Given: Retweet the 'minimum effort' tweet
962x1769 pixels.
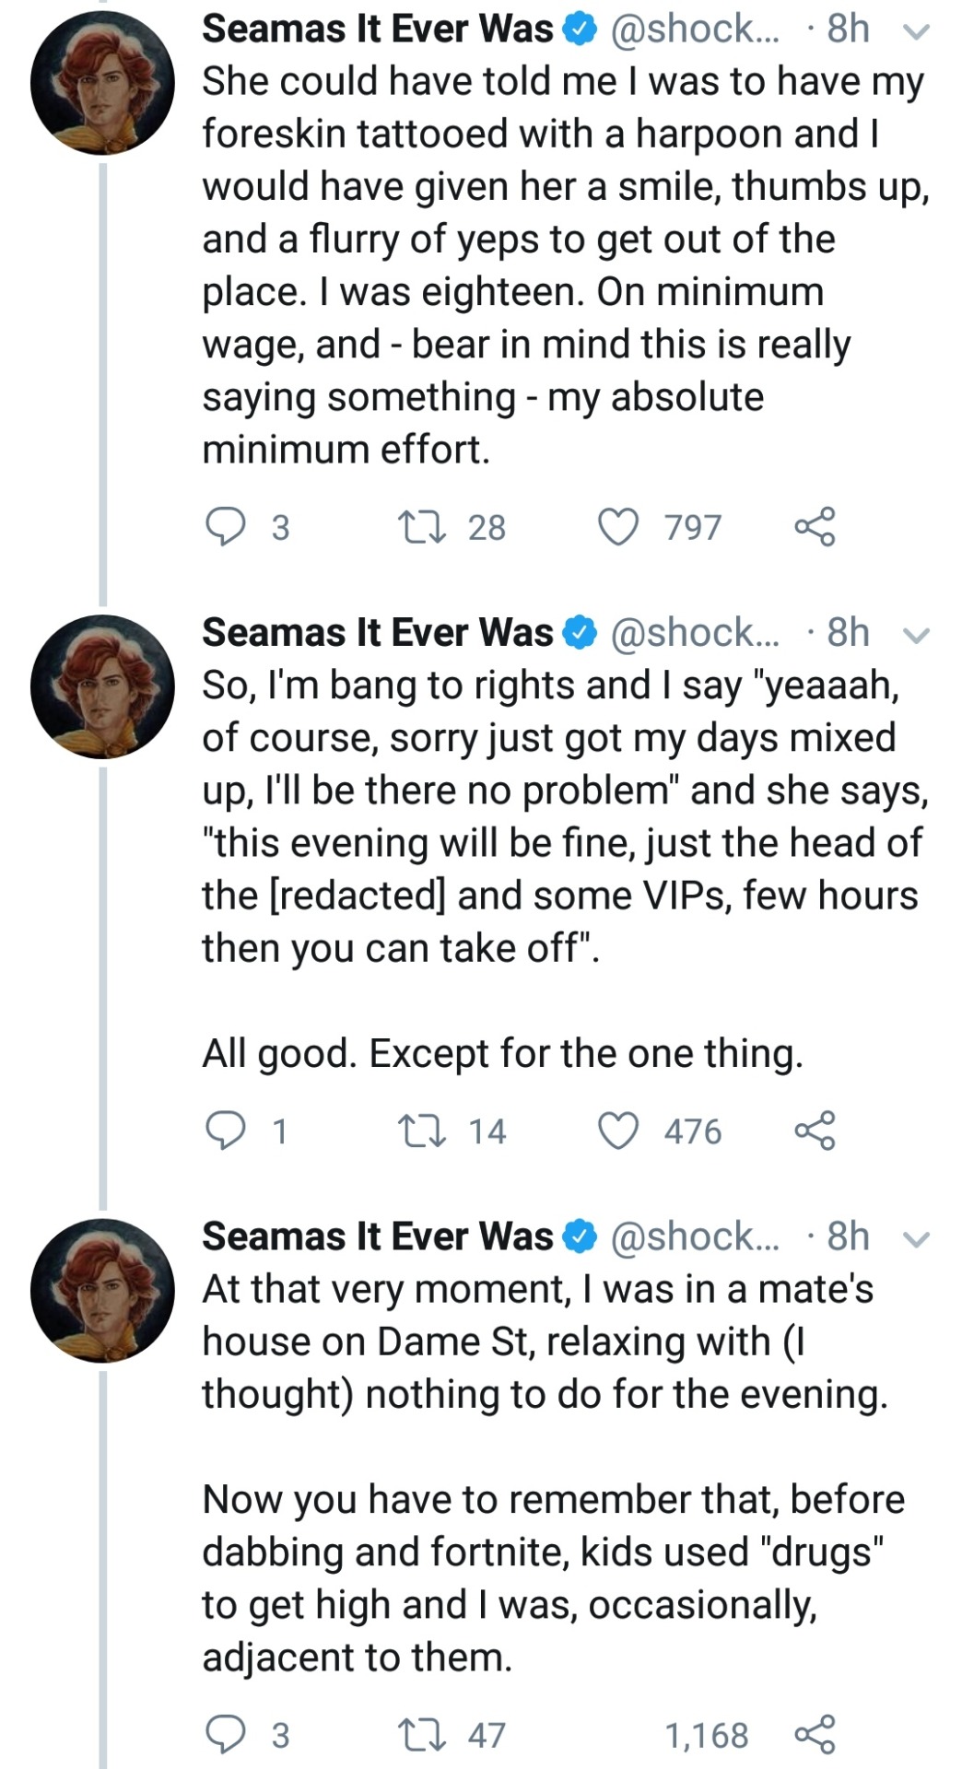Looking at the screenshot, I should [x=421, y=527].
